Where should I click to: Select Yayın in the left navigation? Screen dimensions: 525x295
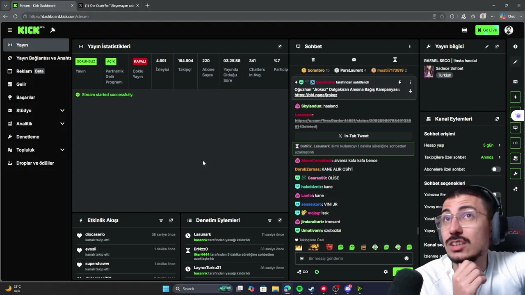pyautogui.click(x=36, y=45)
